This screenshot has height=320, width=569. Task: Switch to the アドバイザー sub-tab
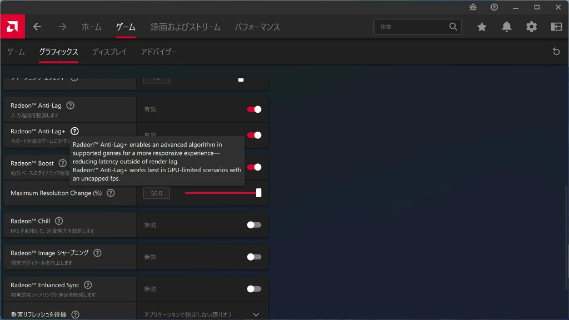(x=158, y=52)
